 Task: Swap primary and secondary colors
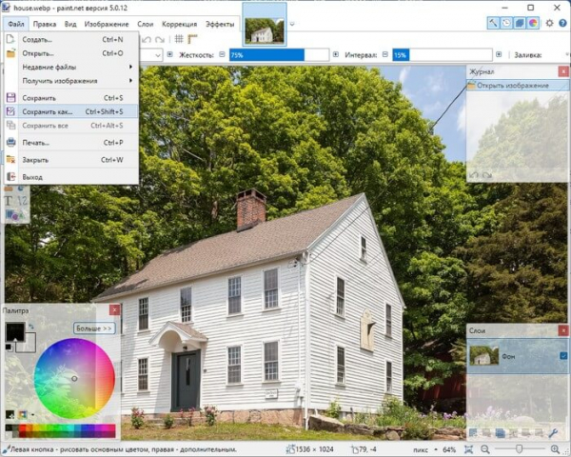(31, 327)
